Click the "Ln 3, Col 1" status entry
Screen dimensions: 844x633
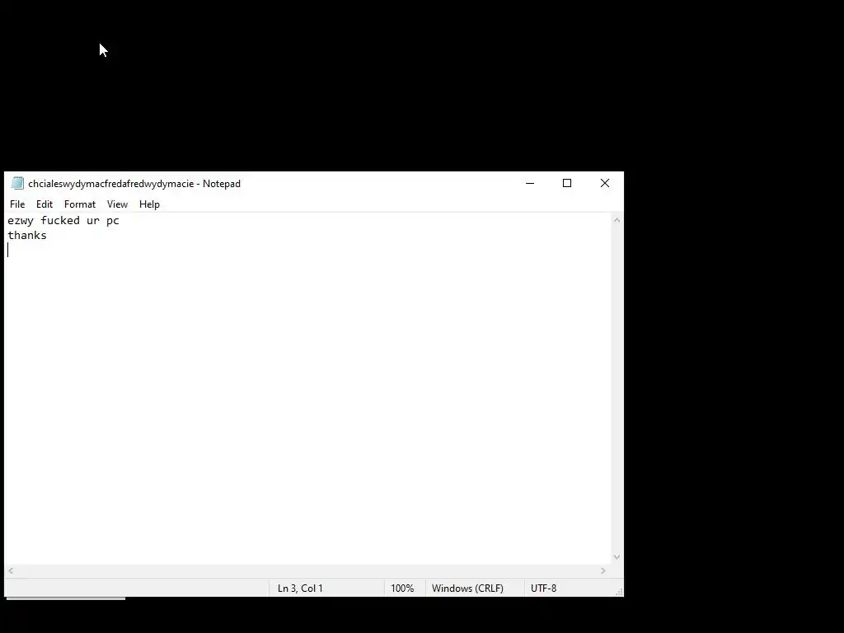point(300,588)
